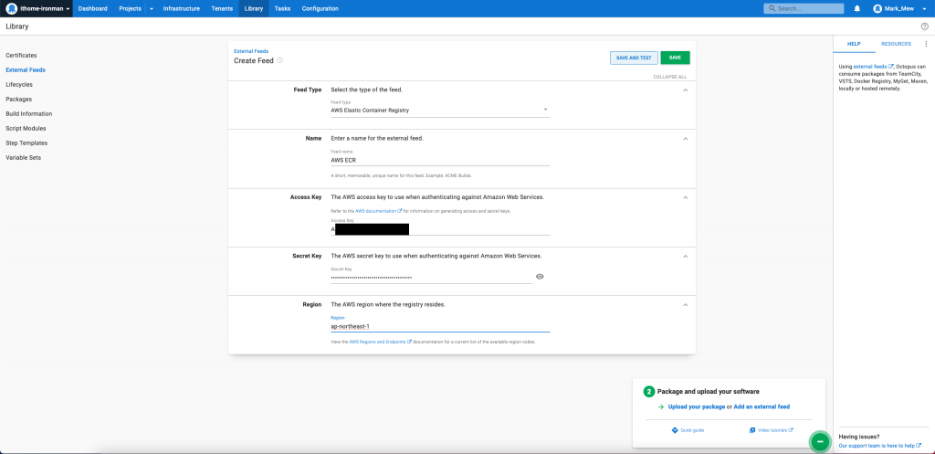Open external feeds help link
935x454 pixels.
(x=874, y=67)
